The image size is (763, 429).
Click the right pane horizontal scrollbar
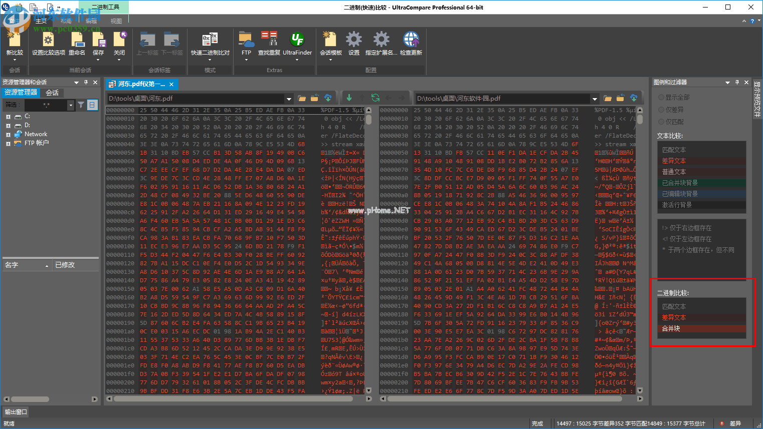click(511, 399)
